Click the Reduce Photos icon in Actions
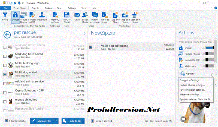 point(181,54)
